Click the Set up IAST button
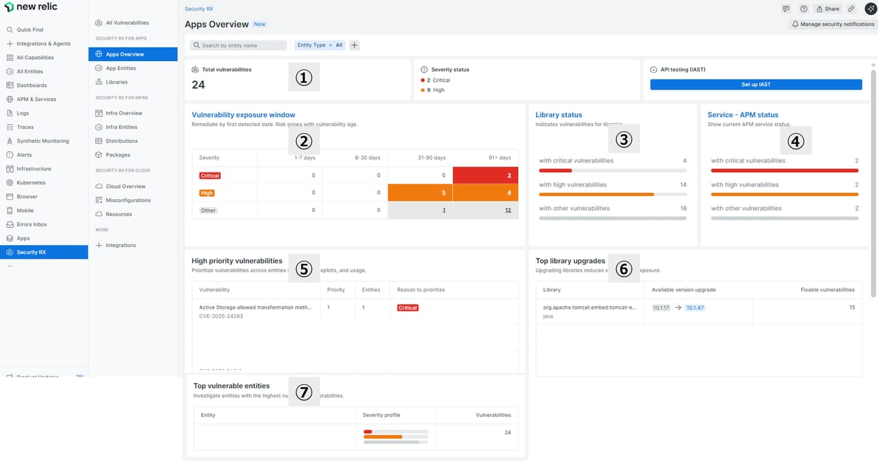 point(755,84)
